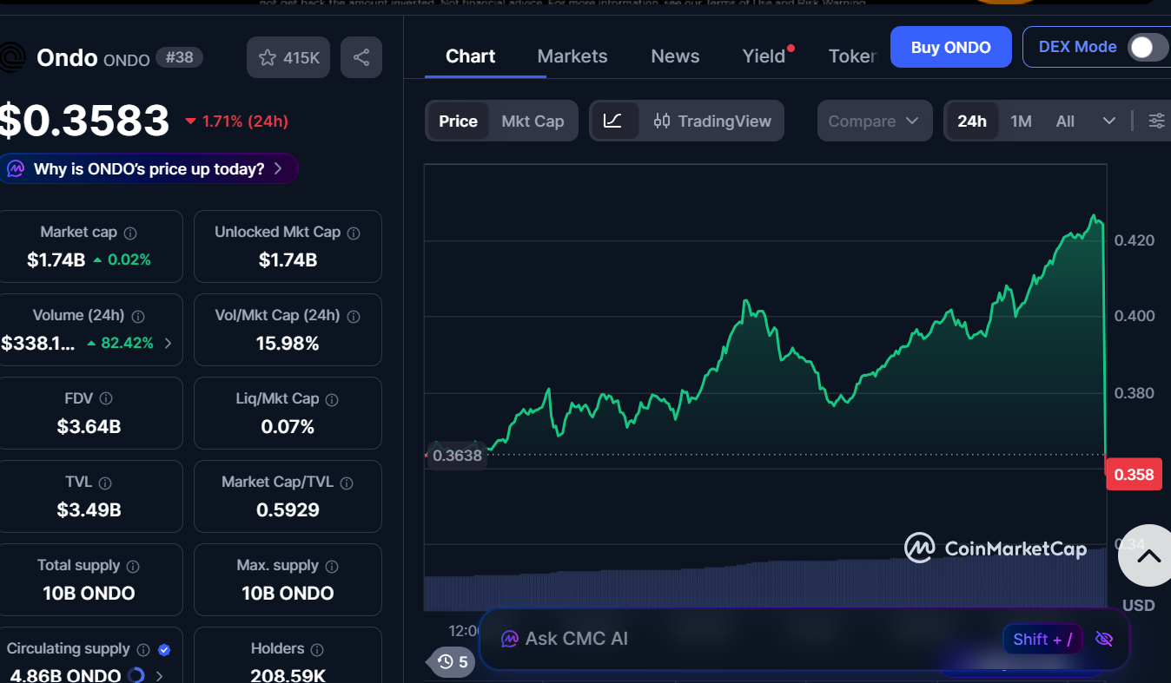Click the Ondo logo icon
The image size is (1171, 683).
13,58
